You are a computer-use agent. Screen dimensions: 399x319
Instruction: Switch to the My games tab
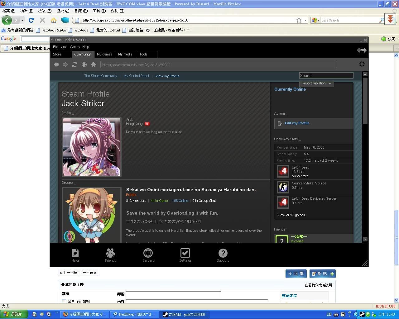click(104, 54)
